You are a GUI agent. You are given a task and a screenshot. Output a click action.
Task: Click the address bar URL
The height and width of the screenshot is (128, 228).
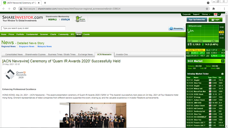point(79,9)
